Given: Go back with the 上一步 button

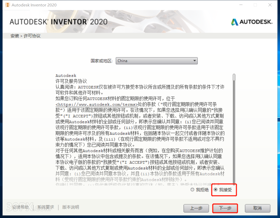Looking at the screenshot, I should tap(196, 208).
